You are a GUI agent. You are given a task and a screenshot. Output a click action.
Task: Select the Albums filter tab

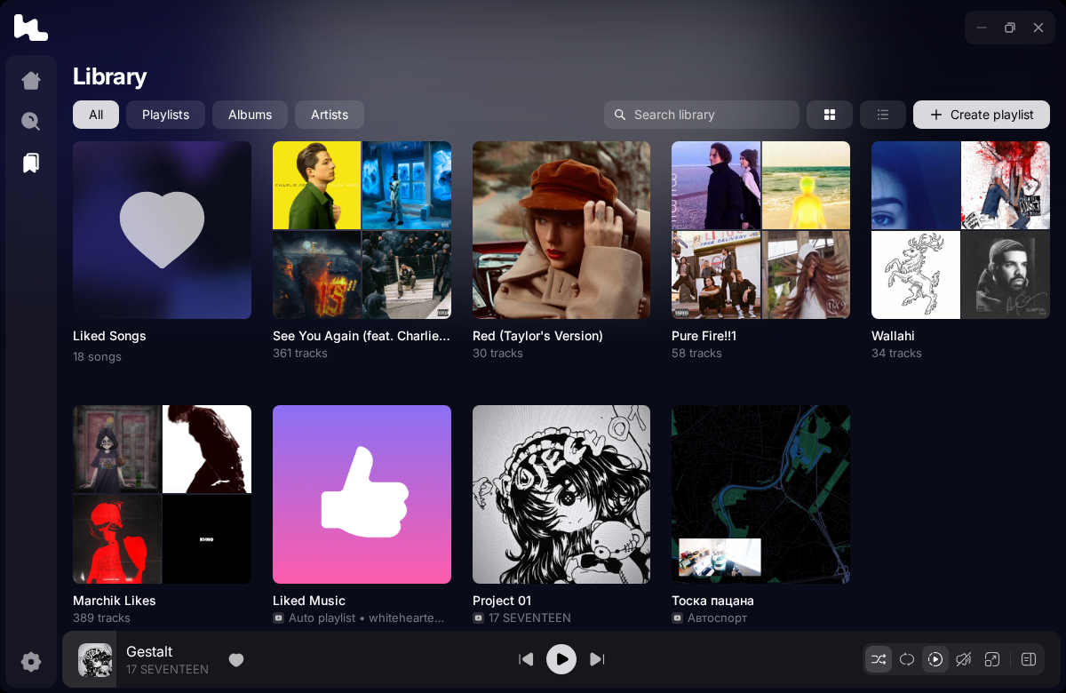(250, 115)
